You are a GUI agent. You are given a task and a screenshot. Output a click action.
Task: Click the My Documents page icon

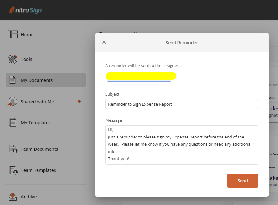[x=13, y=80]
